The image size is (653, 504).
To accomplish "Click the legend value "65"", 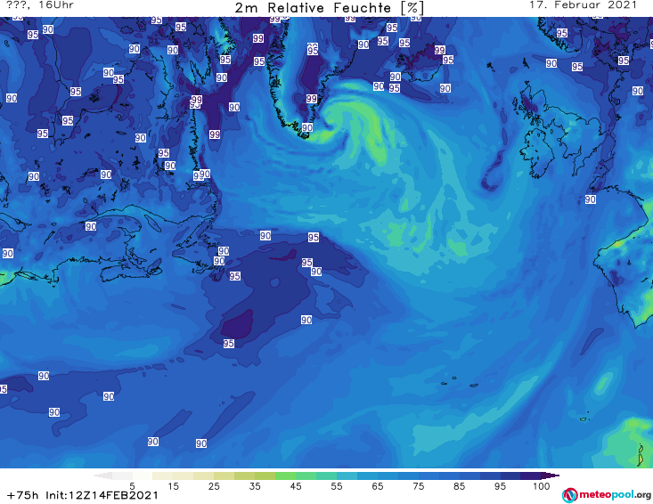I will [x=378, y=486].
